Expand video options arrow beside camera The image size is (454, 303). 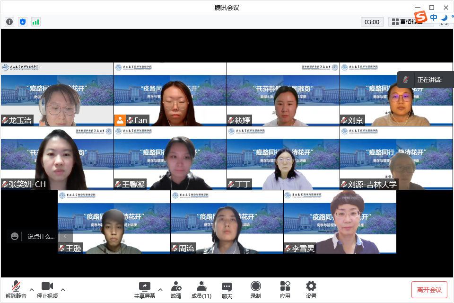click(x=63, y=290)
